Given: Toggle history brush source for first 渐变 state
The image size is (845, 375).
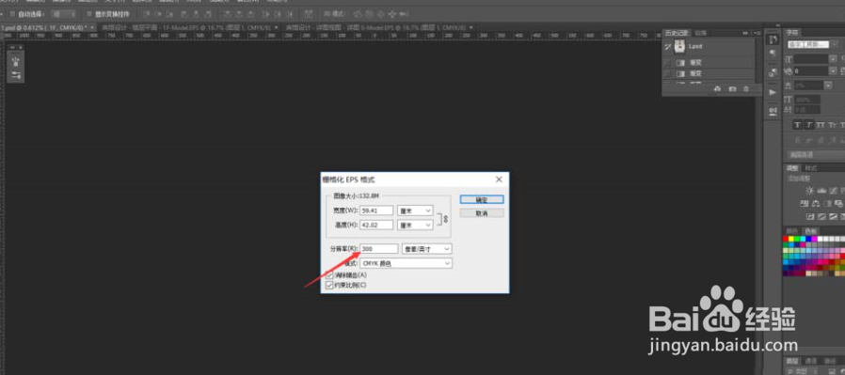Looking at the screenshot, I should 666,62.
